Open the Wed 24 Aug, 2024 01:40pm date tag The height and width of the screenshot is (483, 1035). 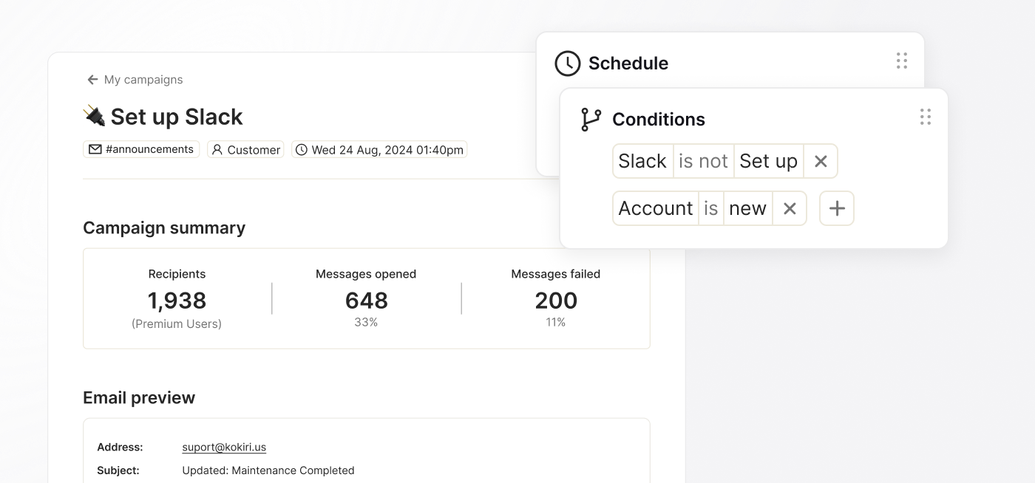tap(379, 149)
